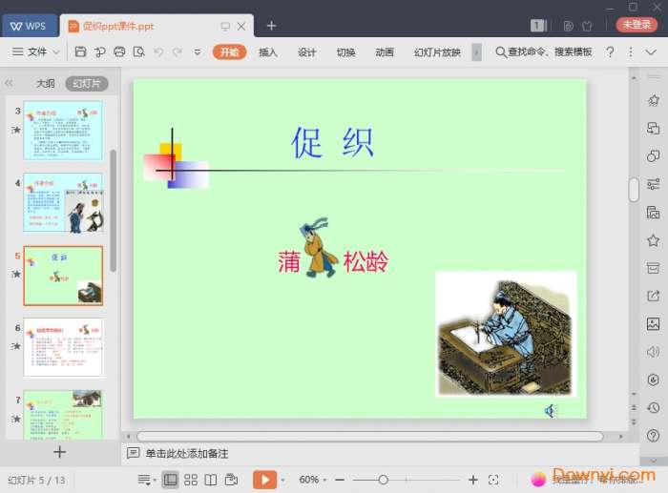
Task: Click animation star under slide 3
Action: (x=16, y=130)
